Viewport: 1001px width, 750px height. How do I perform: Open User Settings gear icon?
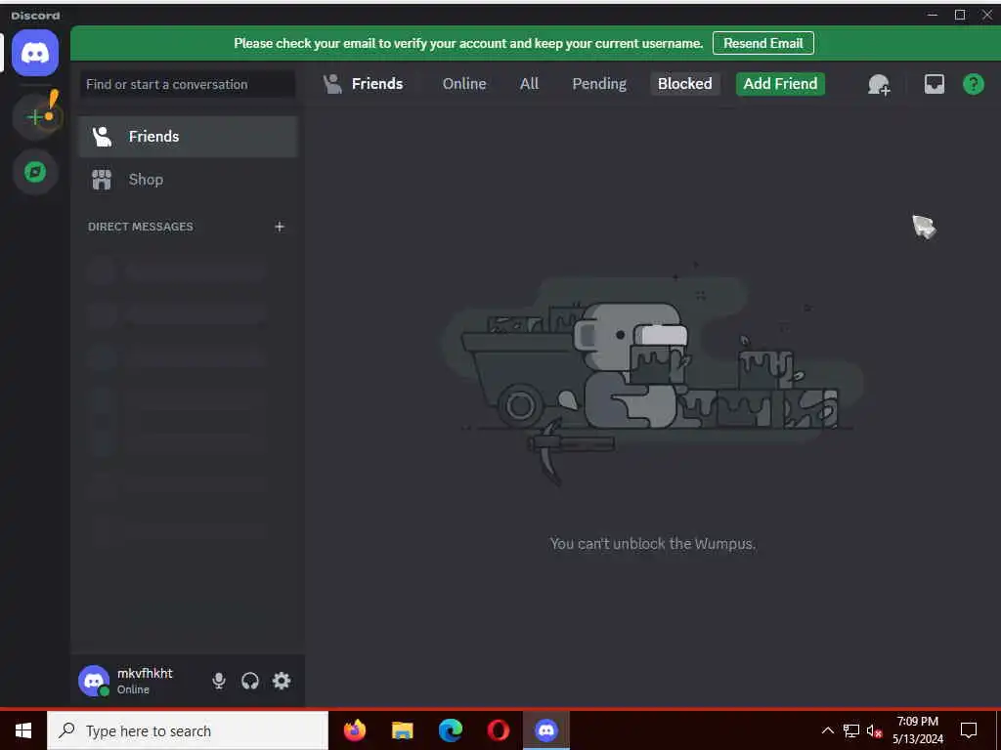[x=282, y=681]
